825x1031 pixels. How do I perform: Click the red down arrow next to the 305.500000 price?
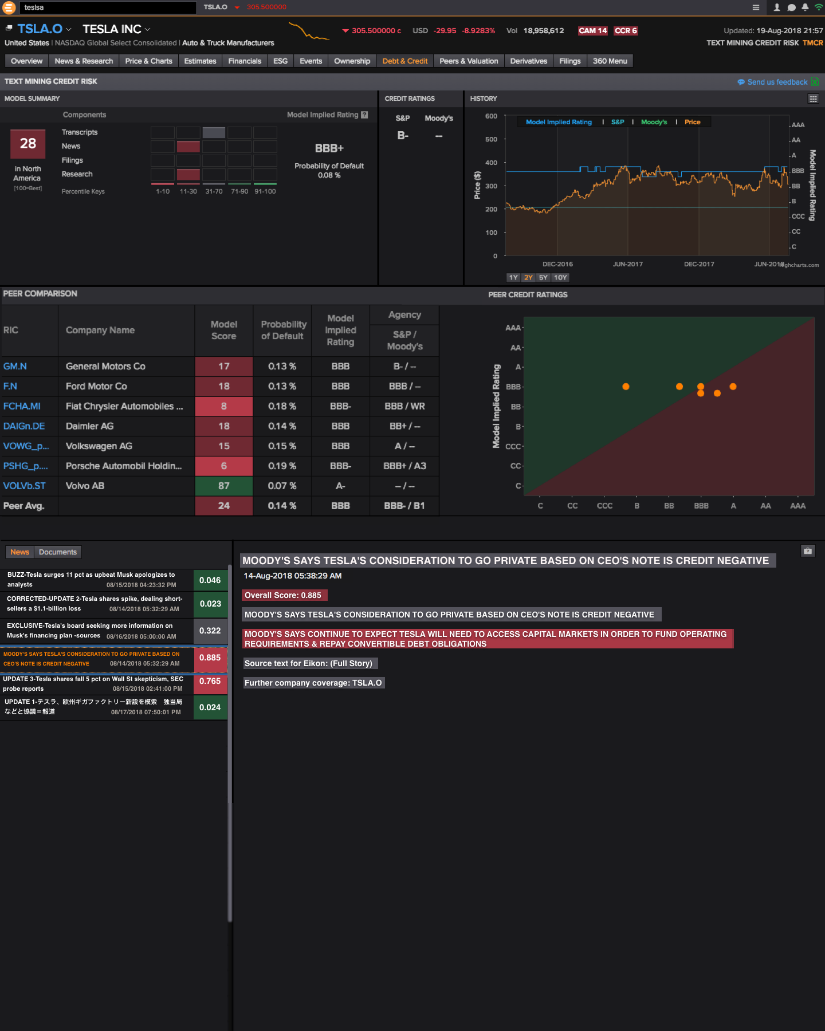click(x=345, y=31)
